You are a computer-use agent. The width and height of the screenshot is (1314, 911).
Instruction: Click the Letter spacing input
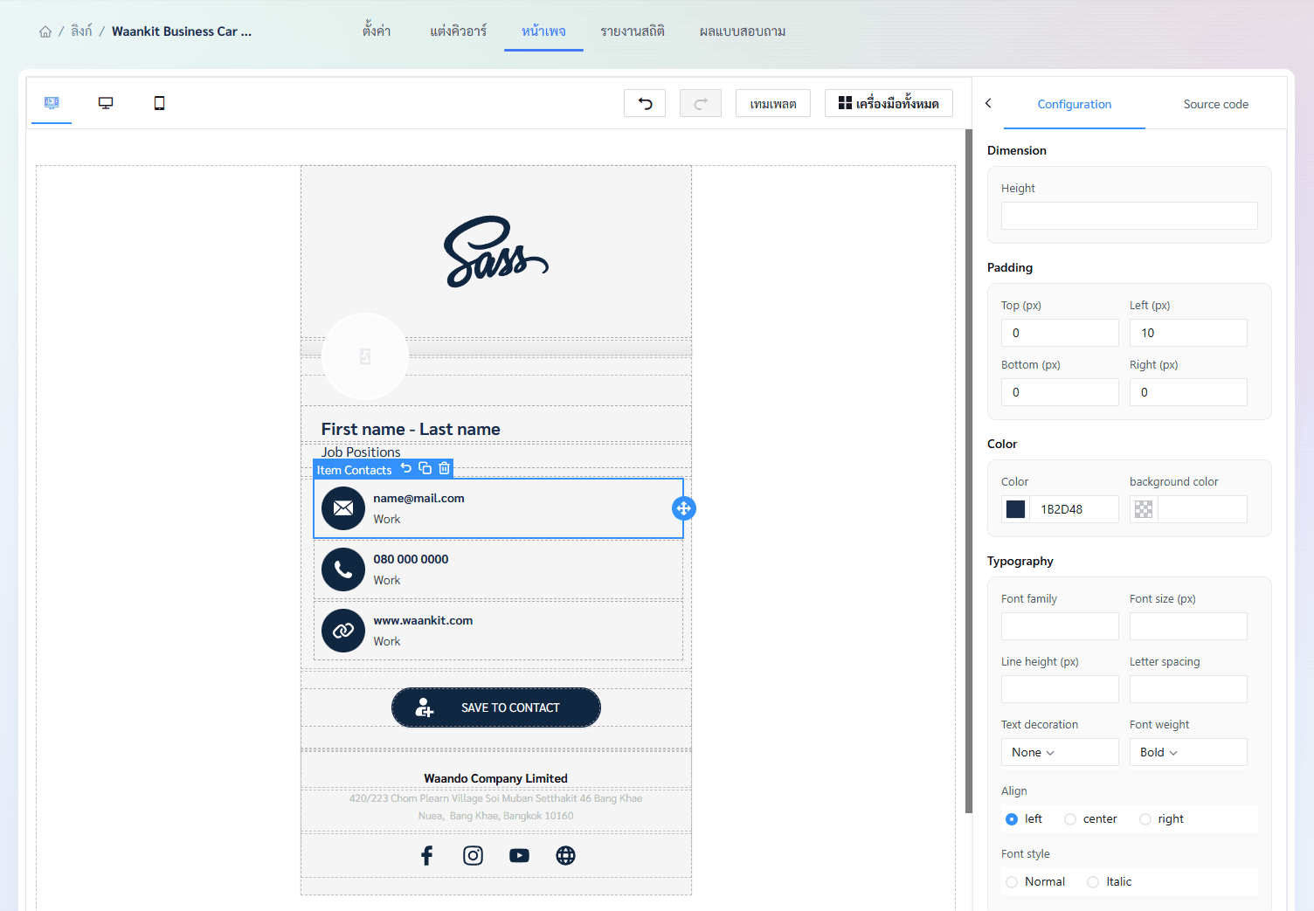tap(1188, 689)
